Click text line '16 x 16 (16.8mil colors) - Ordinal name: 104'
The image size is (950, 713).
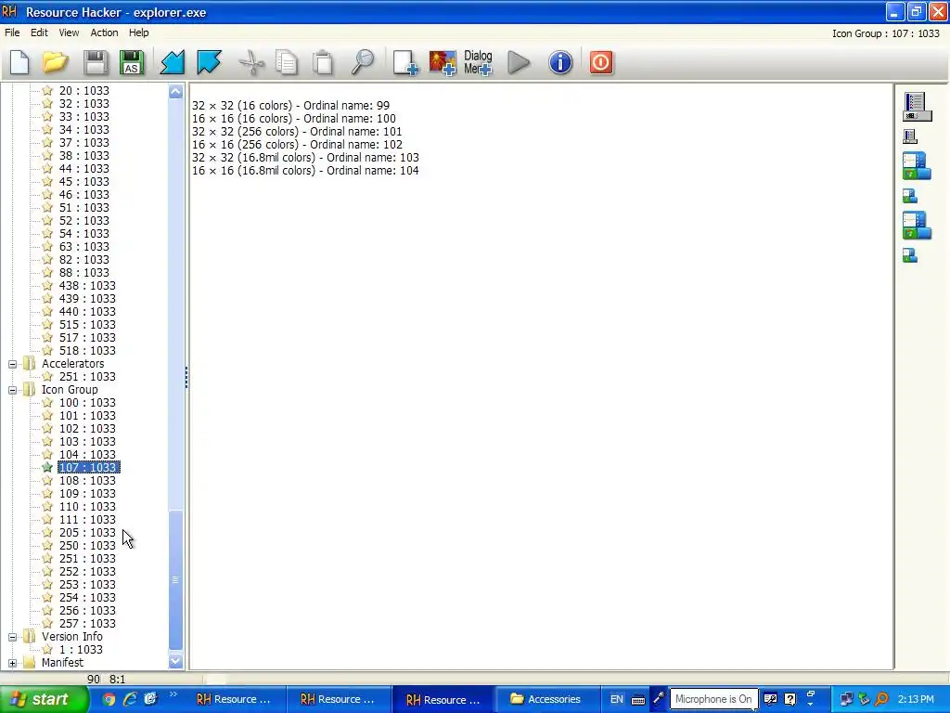(305, 171)
